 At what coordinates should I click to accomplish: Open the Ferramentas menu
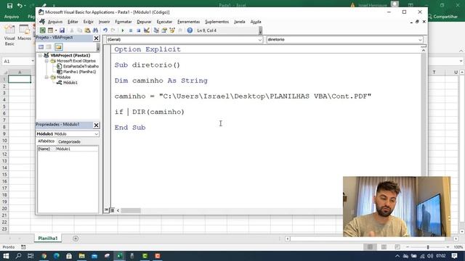[x=189, y=22]
